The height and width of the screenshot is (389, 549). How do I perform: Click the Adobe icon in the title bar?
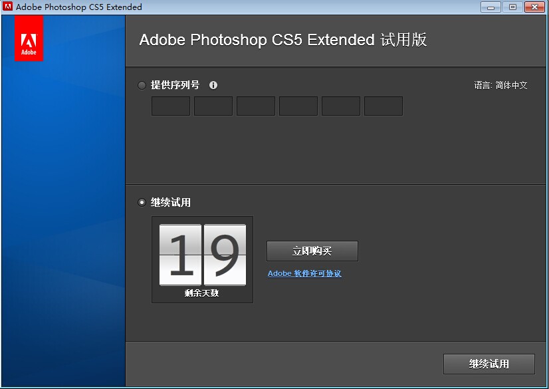tap(7, 6)
